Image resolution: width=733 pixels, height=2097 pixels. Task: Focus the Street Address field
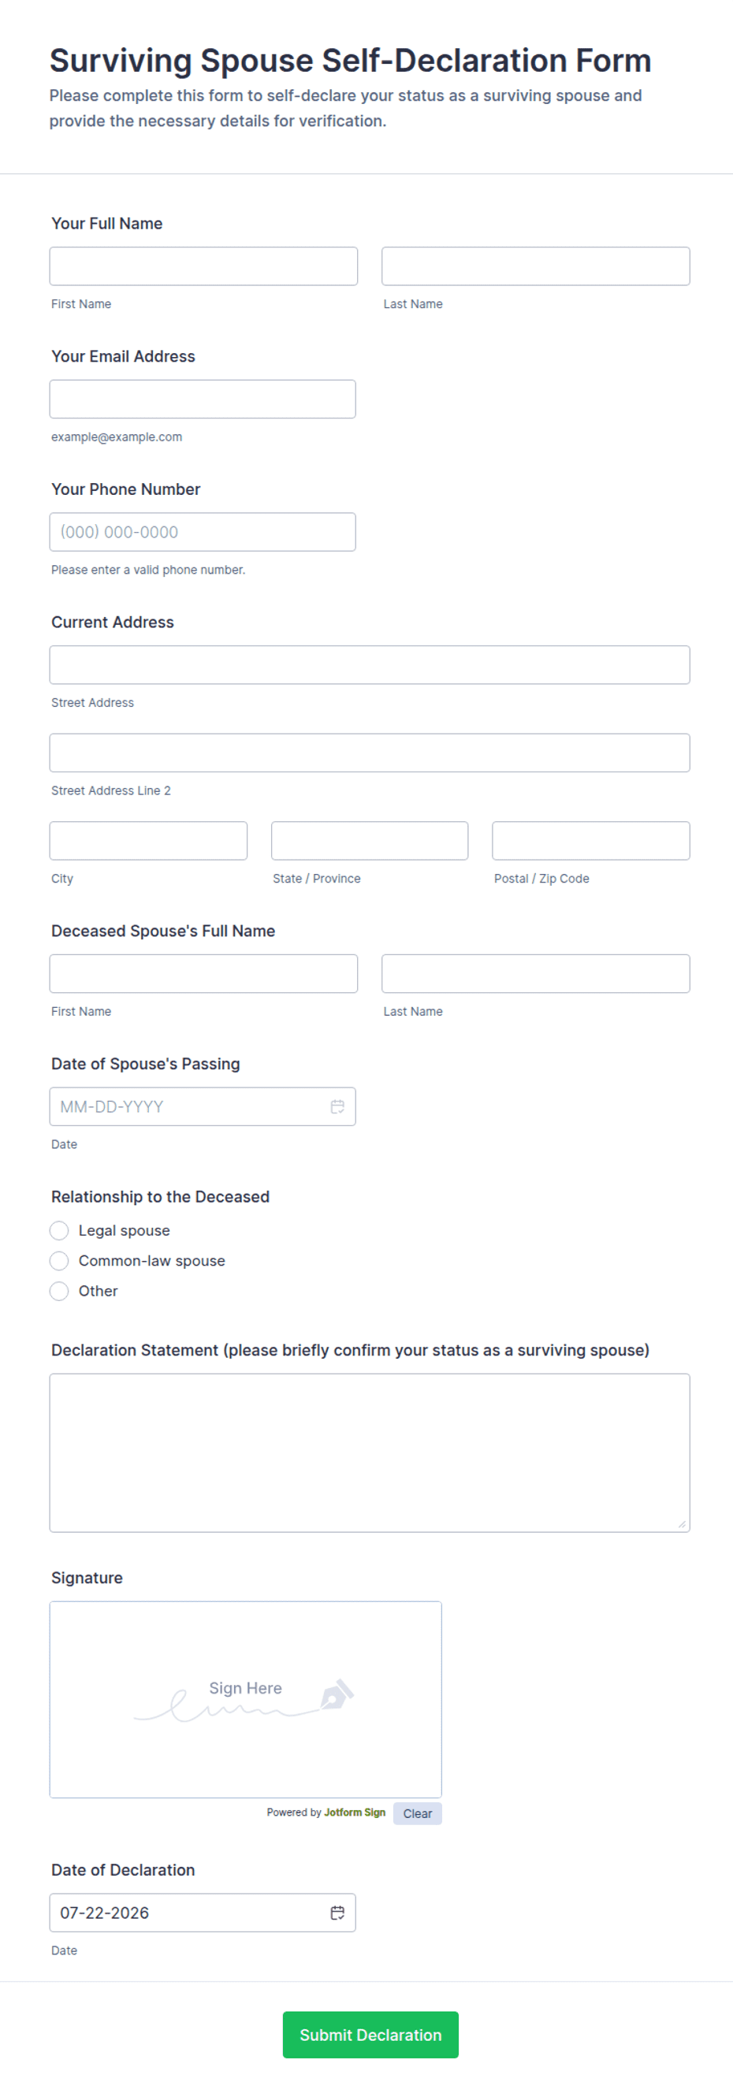(369, 664)
